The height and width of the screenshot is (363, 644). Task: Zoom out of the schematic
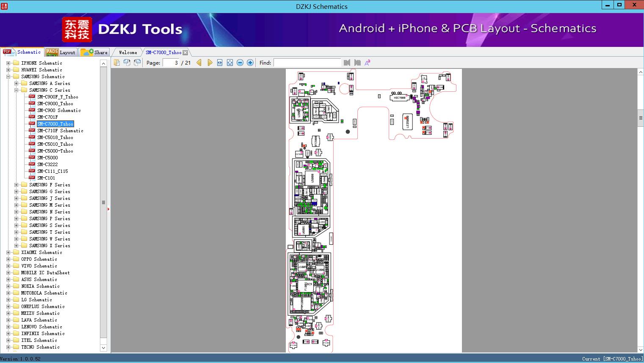[x=240, y=63]
